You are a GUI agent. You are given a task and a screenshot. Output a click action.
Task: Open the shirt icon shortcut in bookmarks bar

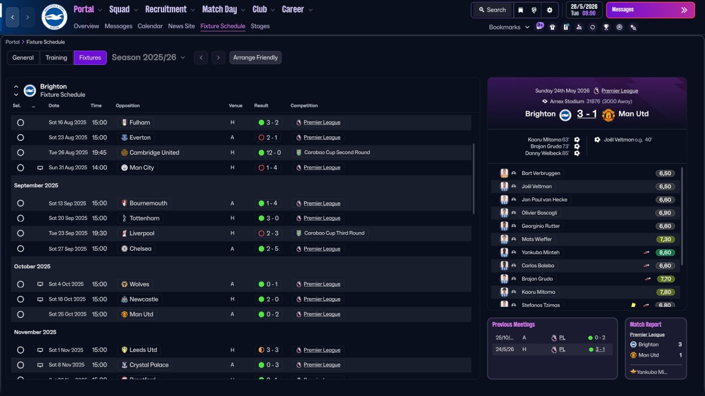[552, 27]
